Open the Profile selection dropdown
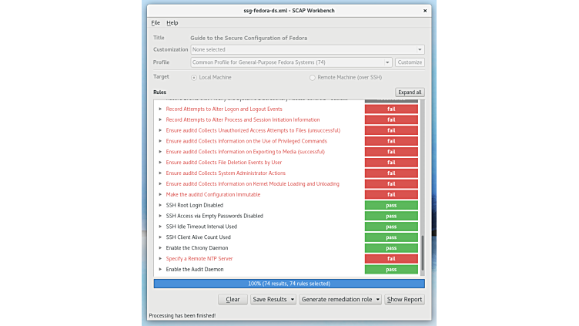This screenshot has height=326, width=579. tap(291, 62)
